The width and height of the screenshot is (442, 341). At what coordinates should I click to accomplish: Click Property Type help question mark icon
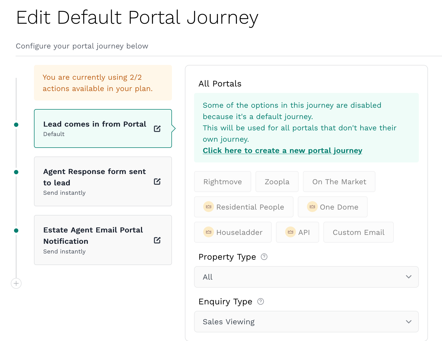click(264, 257)
